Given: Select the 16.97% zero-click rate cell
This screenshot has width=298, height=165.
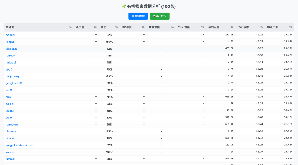Looking at the screenshot, I should pyautogui.click(x=288, y=41).
